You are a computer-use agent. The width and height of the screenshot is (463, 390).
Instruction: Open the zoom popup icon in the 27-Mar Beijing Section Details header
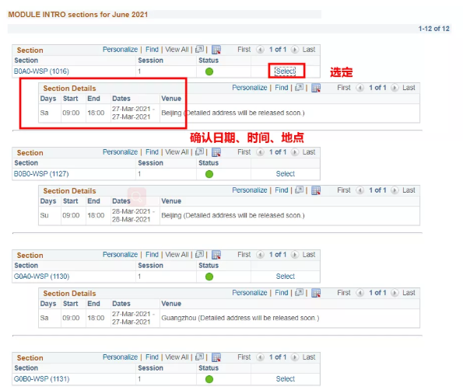(299, 87)
